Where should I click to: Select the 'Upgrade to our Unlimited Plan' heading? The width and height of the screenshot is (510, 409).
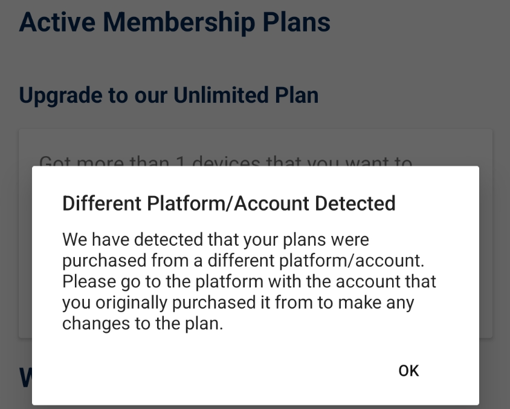coord(169,95)
